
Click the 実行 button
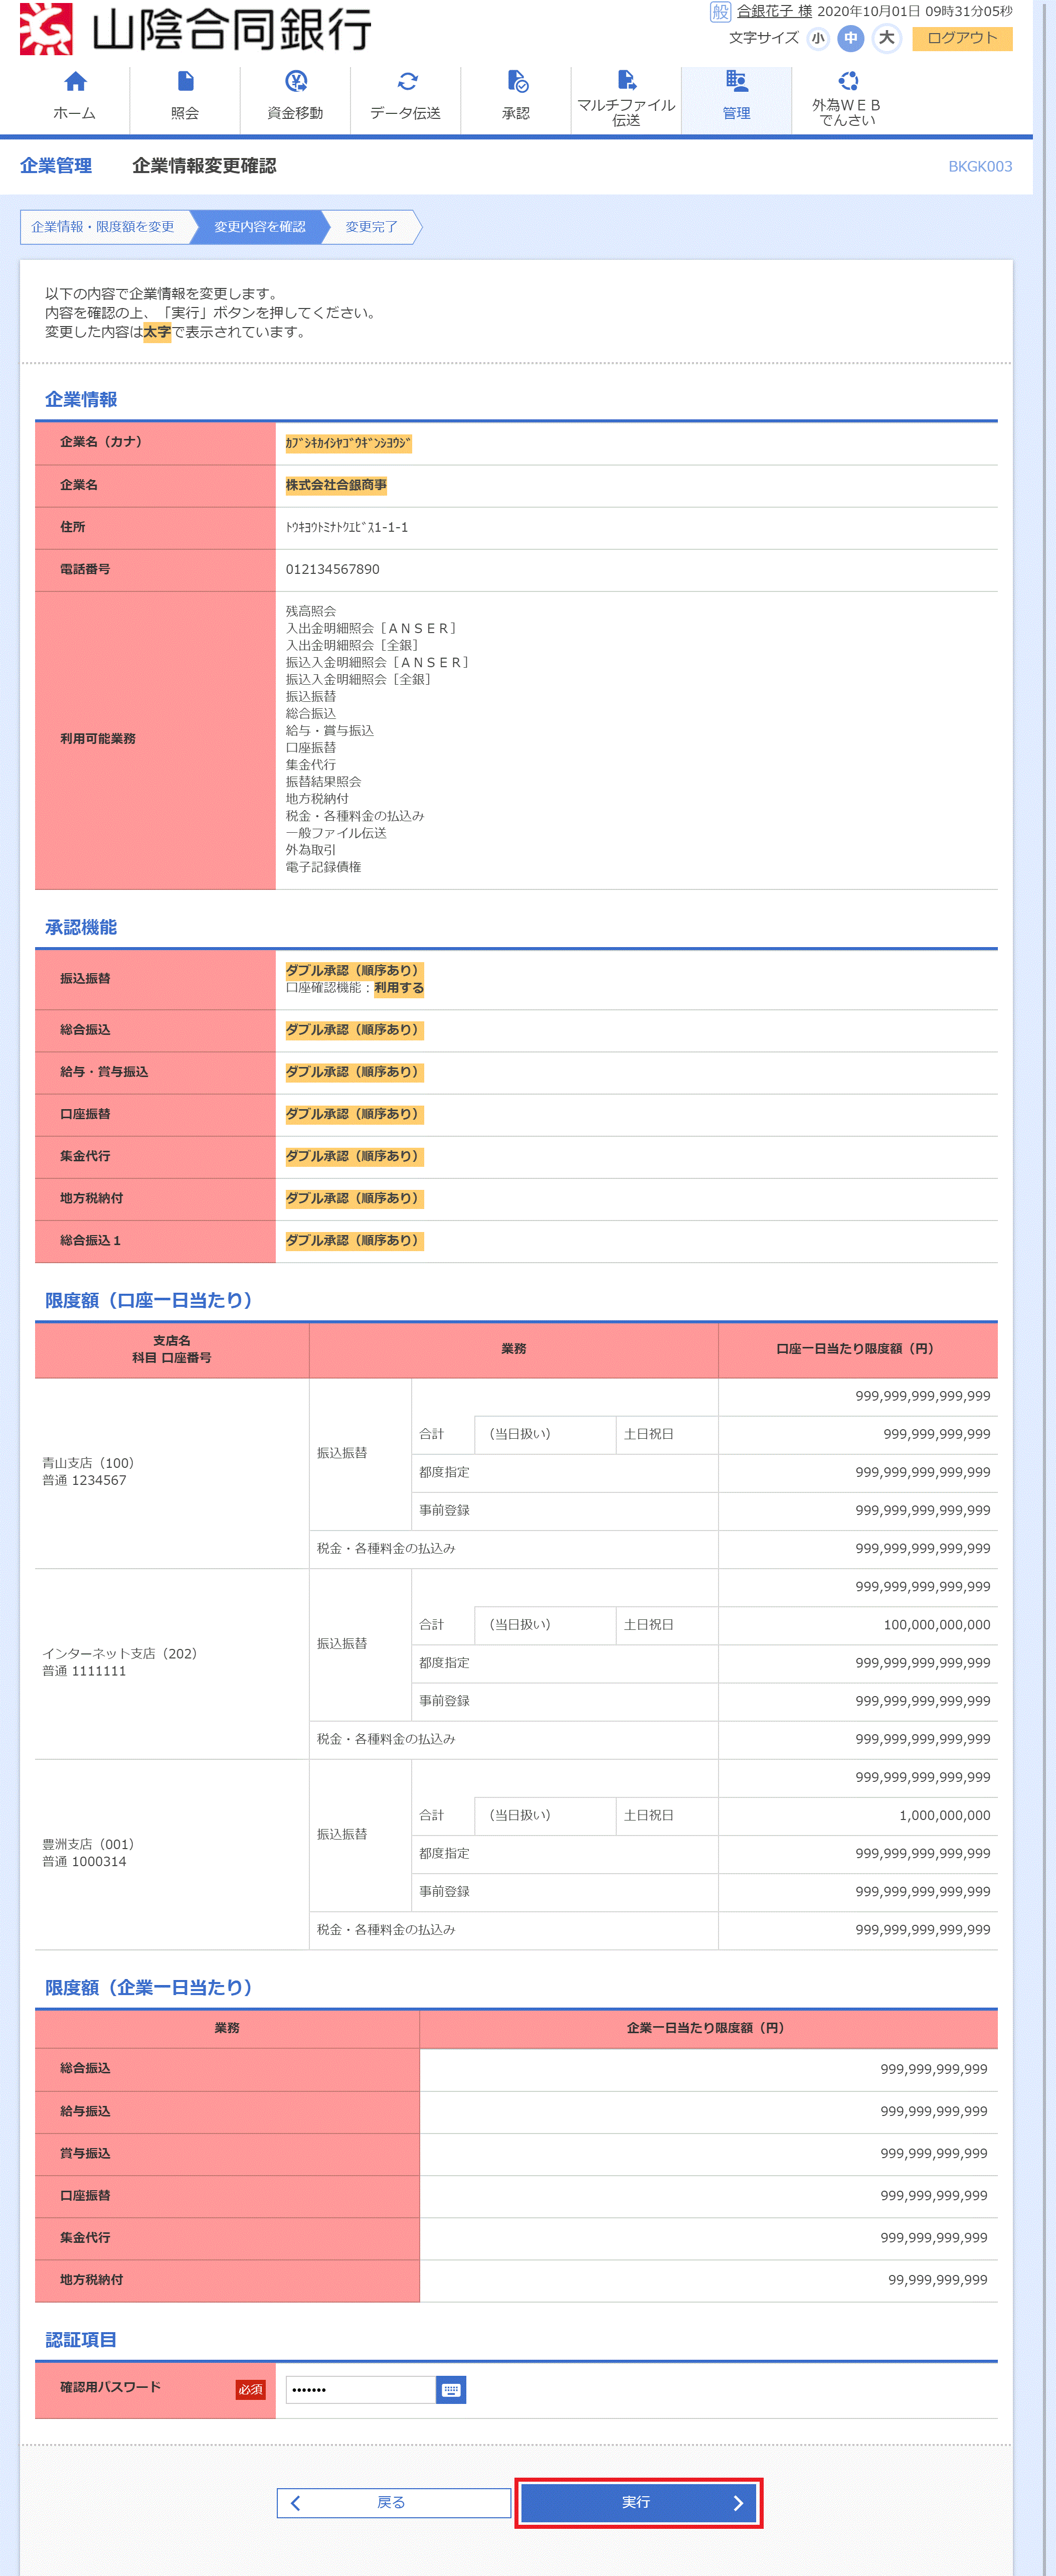tap(639, 2502)
